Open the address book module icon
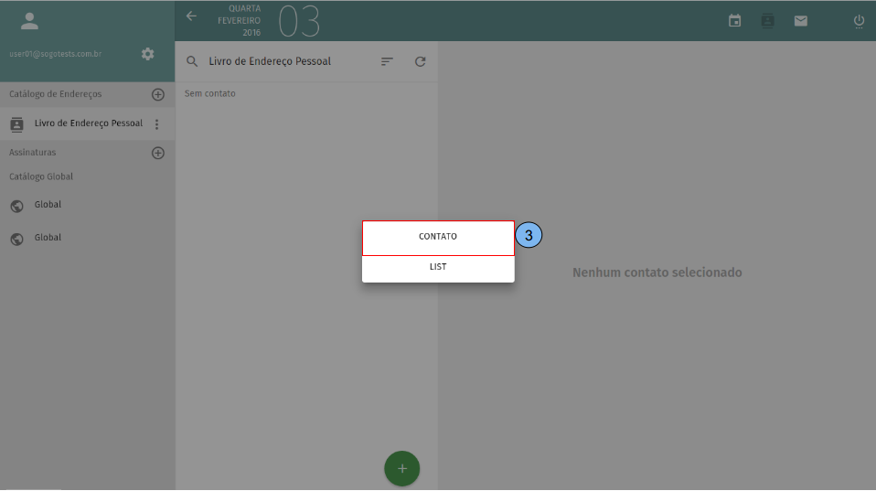The image size is (876, 491). pos(767,21)
